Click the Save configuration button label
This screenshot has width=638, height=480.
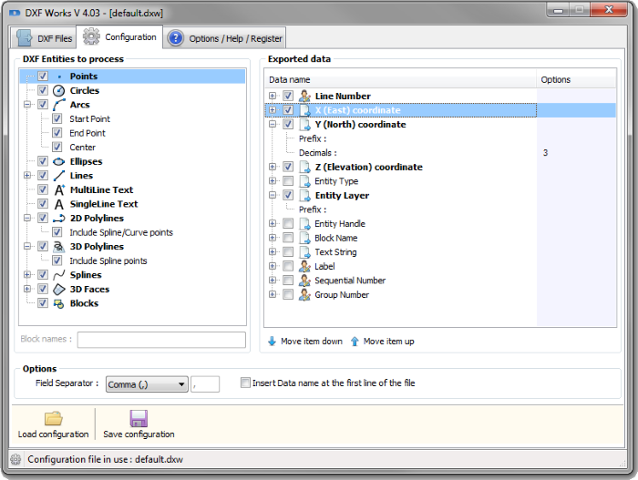coord(139,434)
